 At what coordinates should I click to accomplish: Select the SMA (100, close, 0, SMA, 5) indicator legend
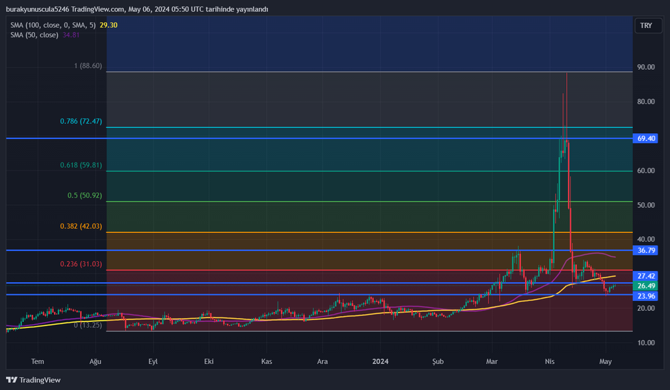point(53,25)
